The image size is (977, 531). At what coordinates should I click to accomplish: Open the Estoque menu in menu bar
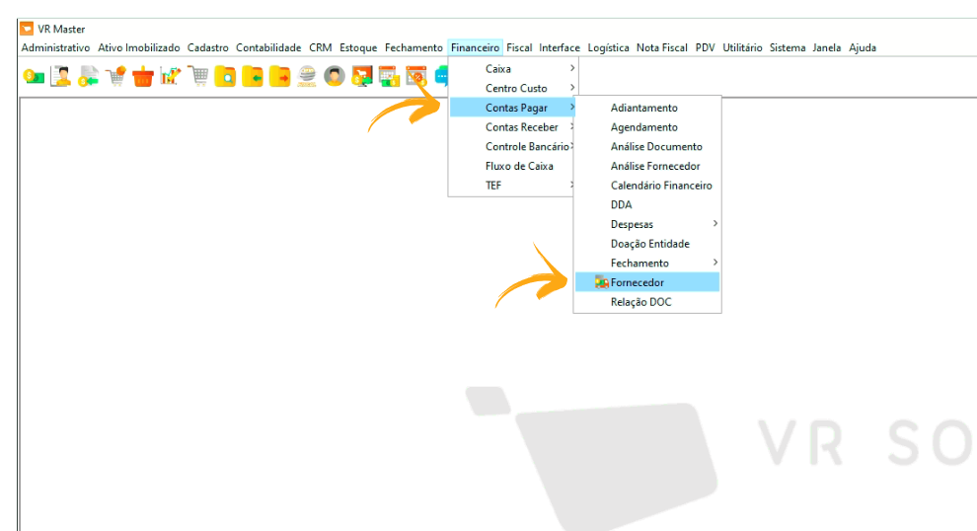point(358,47)
